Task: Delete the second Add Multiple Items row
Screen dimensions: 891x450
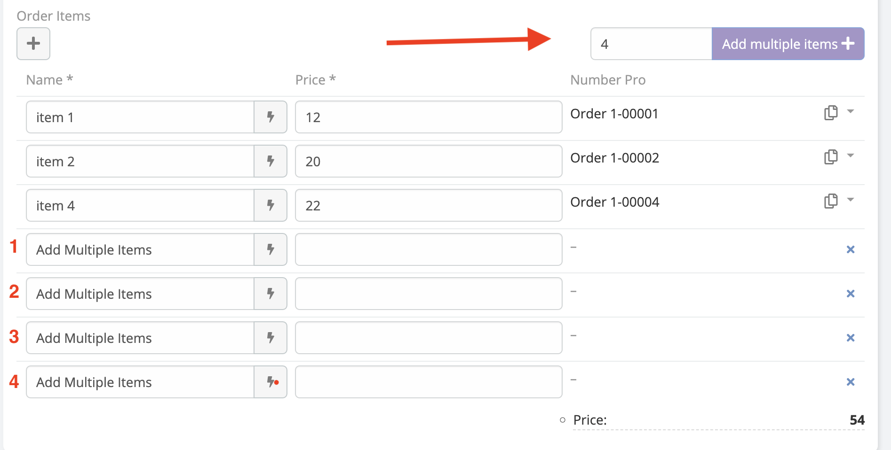Action: point(851,294)
